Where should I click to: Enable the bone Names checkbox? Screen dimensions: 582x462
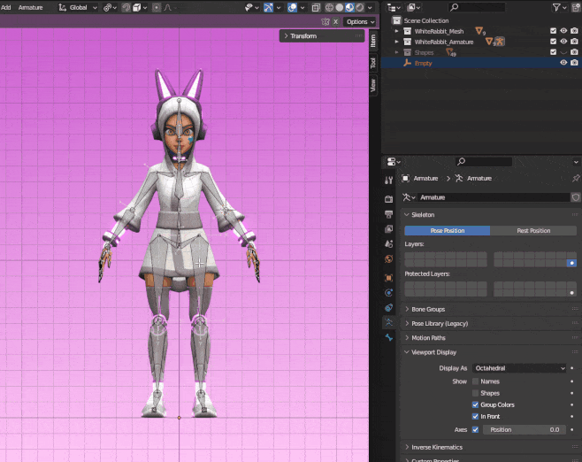[x=475, y=381]
